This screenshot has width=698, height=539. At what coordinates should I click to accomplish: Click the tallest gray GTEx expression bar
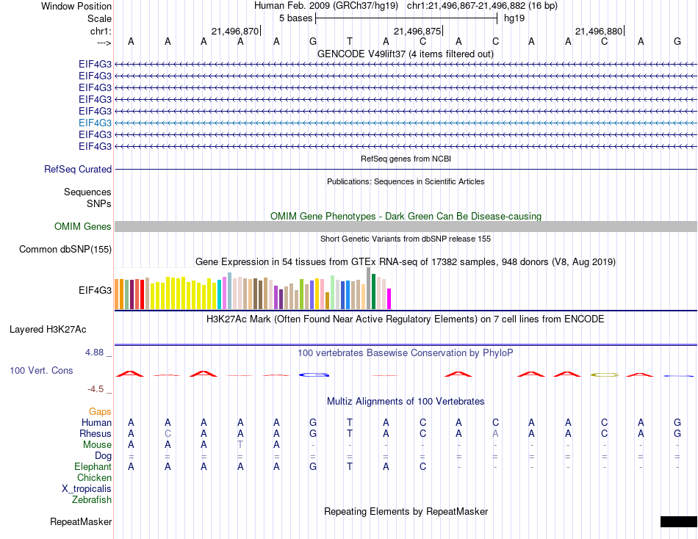click(369, 289)
